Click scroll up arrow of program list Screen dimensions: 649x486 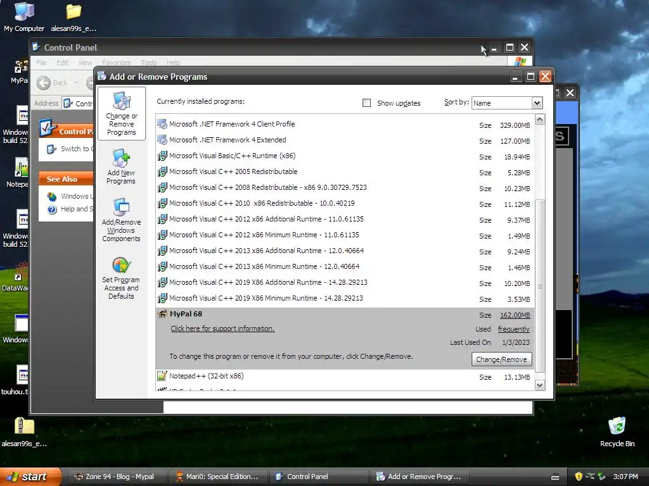click(x=540, y=120)
